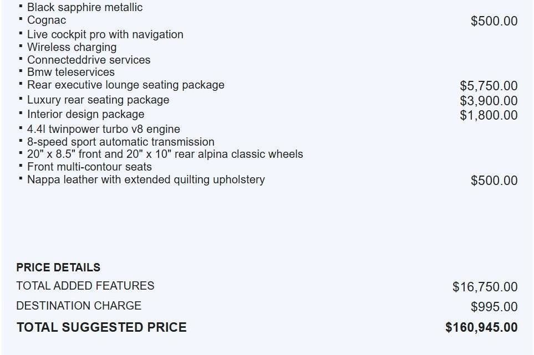Viewport: 534px width, 355px height.
Task: Select the TOTAL ADDED FEATURES label
Action: pyautogui.click(x=85, y=286)
